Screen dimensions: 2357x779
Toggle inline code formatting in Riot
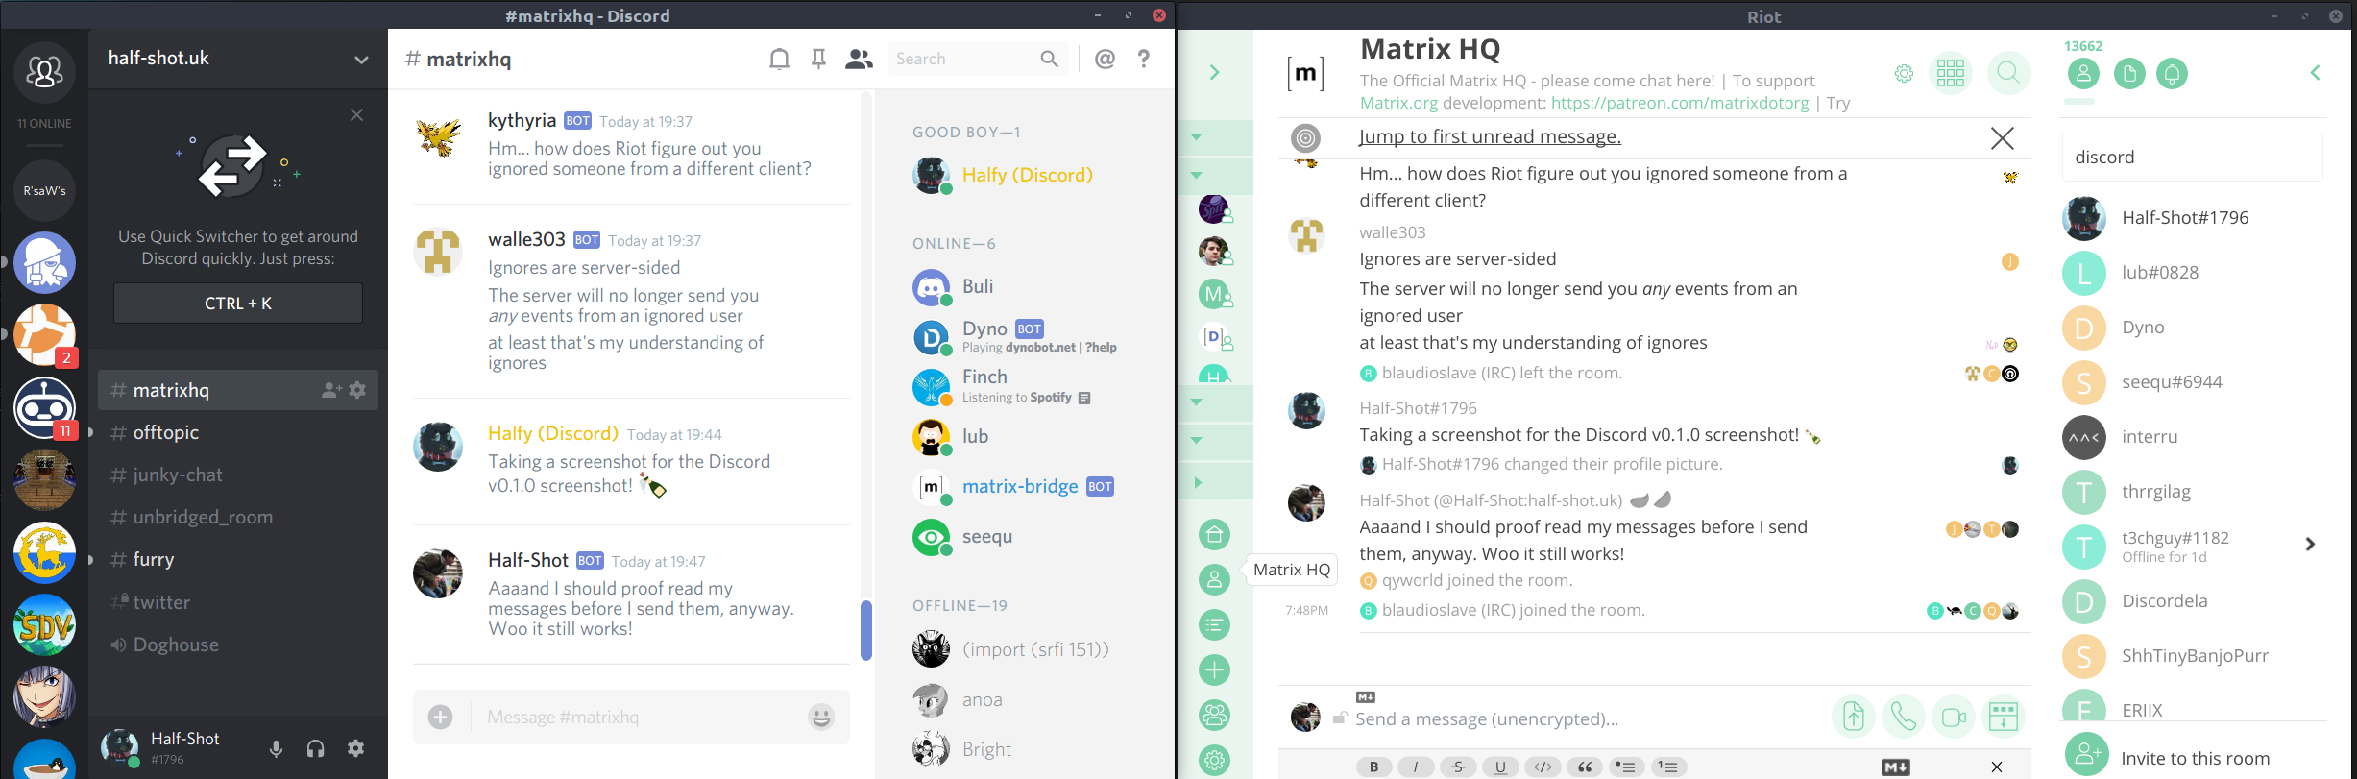point(1543,767)
